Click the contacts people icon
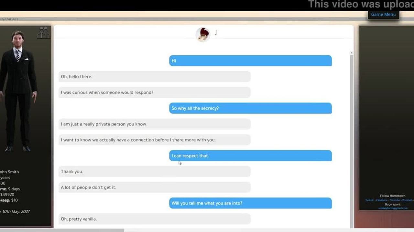The image size is (414, 232). 44,33
